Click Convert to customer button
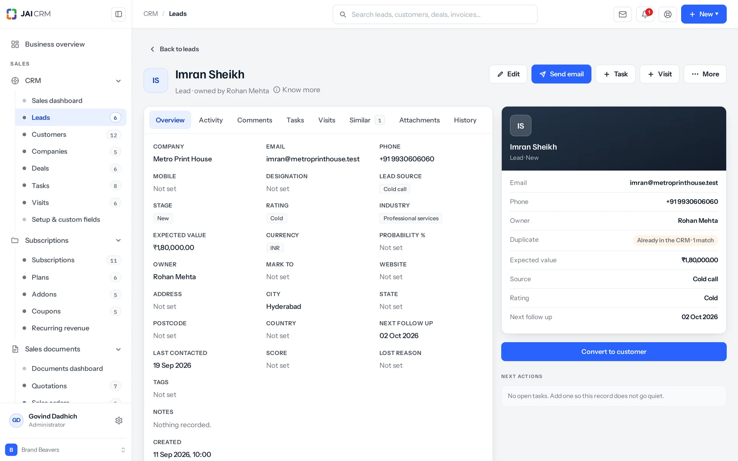 point(613,352)
